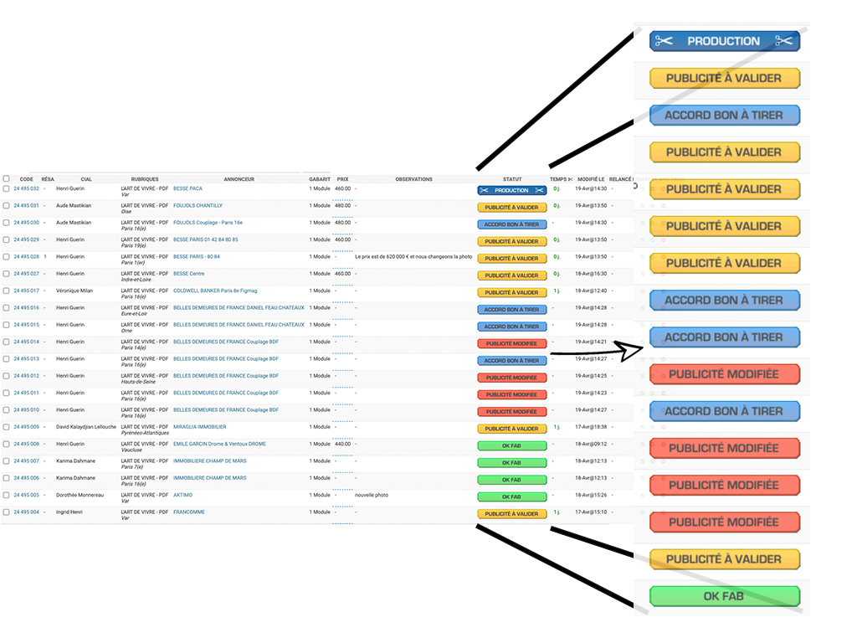Image resolution: width=857 pixels, height=643 pixels.
Task: Click right scissors icon in enlarged PRODUCTION badge
Action: click(784, 41)
